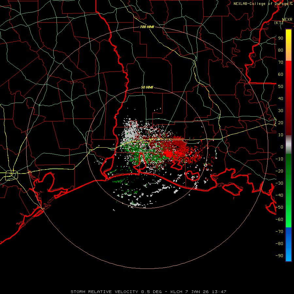Click the -70 value on the velocity scale
The height and width of the screenshot is (294, 294).
click(279, 232)
